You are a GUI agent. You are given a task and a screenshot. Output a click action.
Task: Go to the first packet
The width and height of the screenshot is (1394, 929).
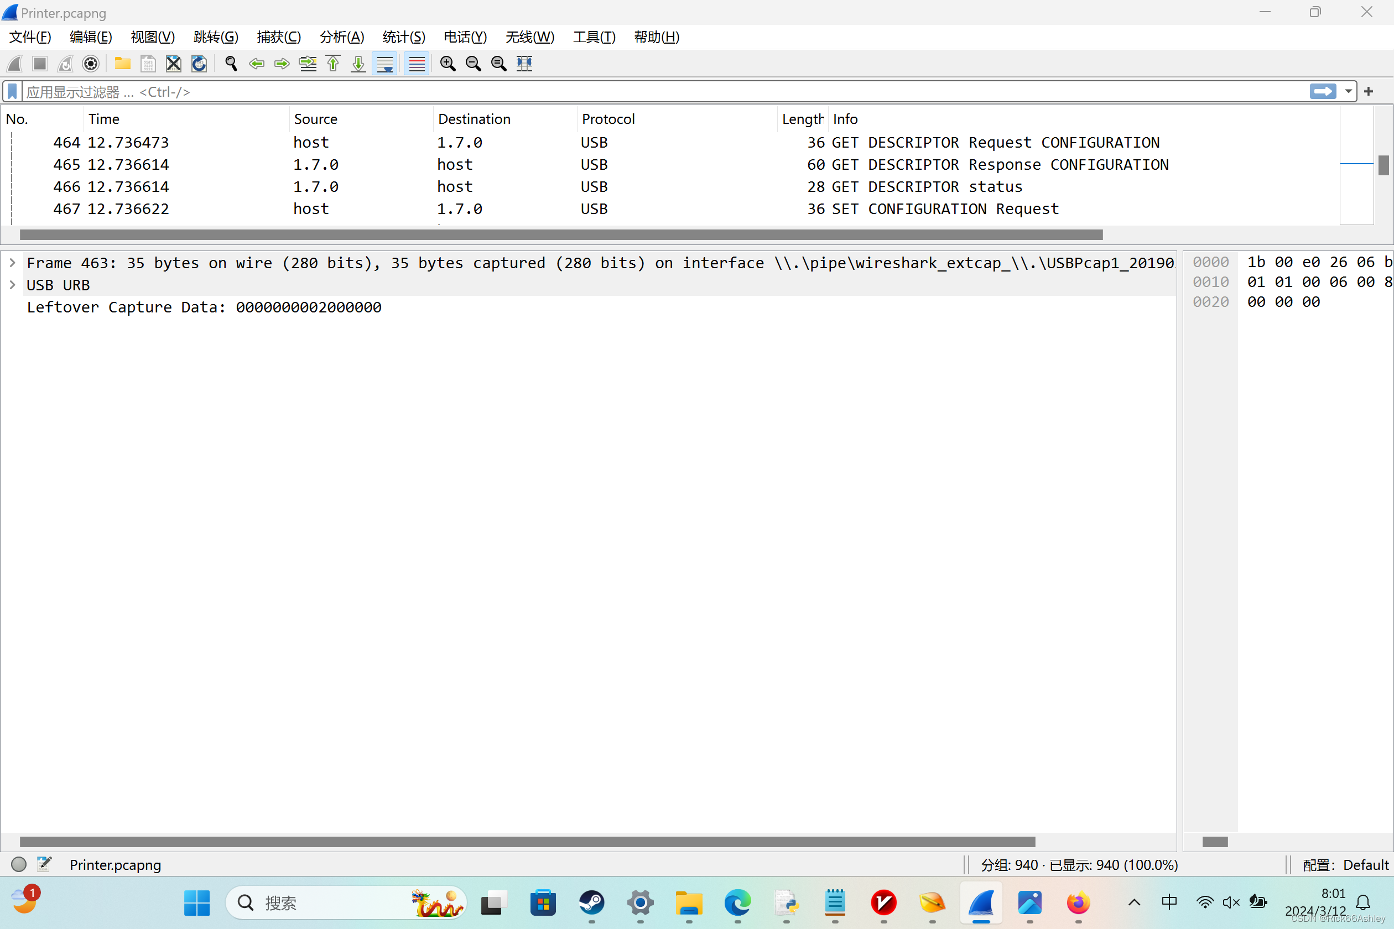click(x=333, y=64)
